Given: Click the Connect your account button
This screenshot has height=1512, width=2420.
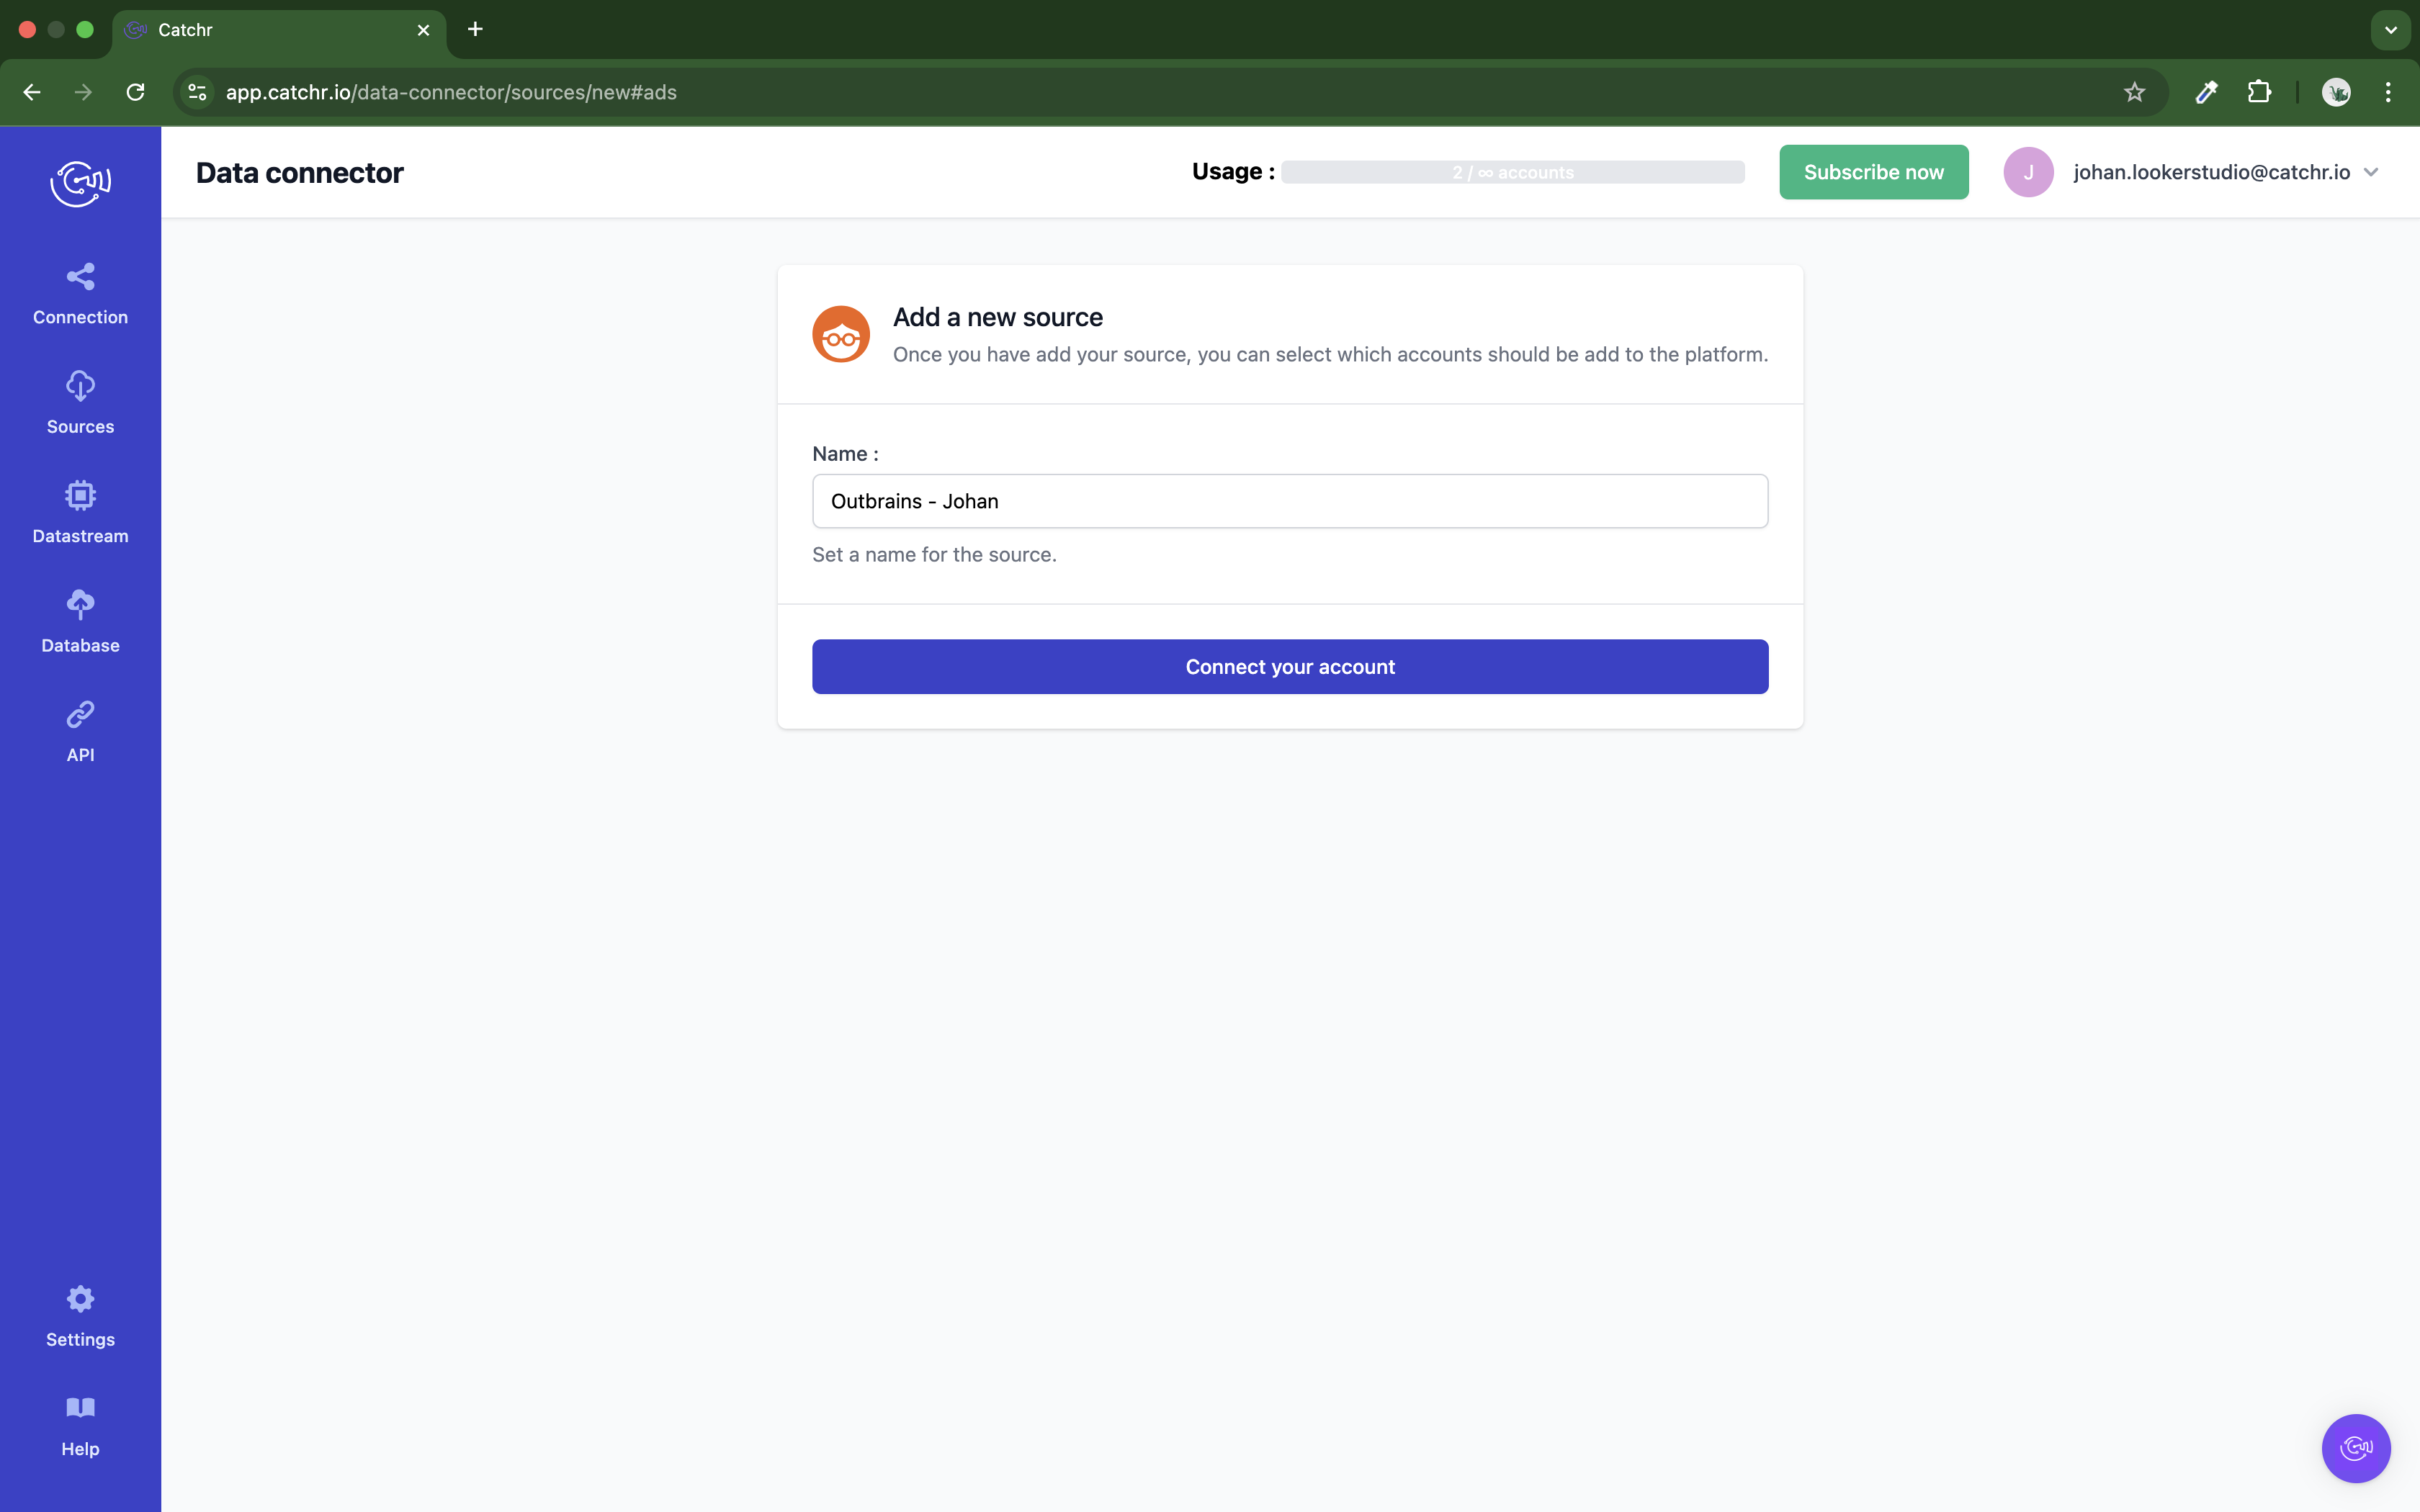Looking at the screenshot, I should pos(1290,667).
